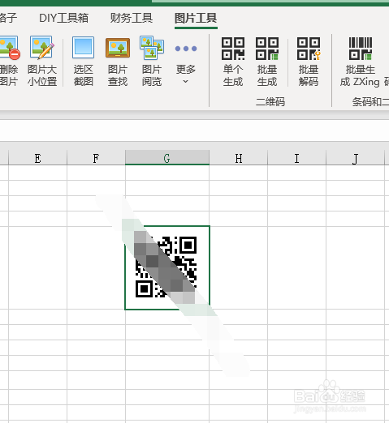
Task: Switch to the DIY工具箱 tab
Action: (x=64, y=18)
